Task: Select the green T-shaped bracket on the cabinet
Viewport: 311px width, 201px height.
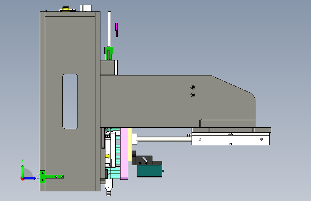Action: (51, 176)
